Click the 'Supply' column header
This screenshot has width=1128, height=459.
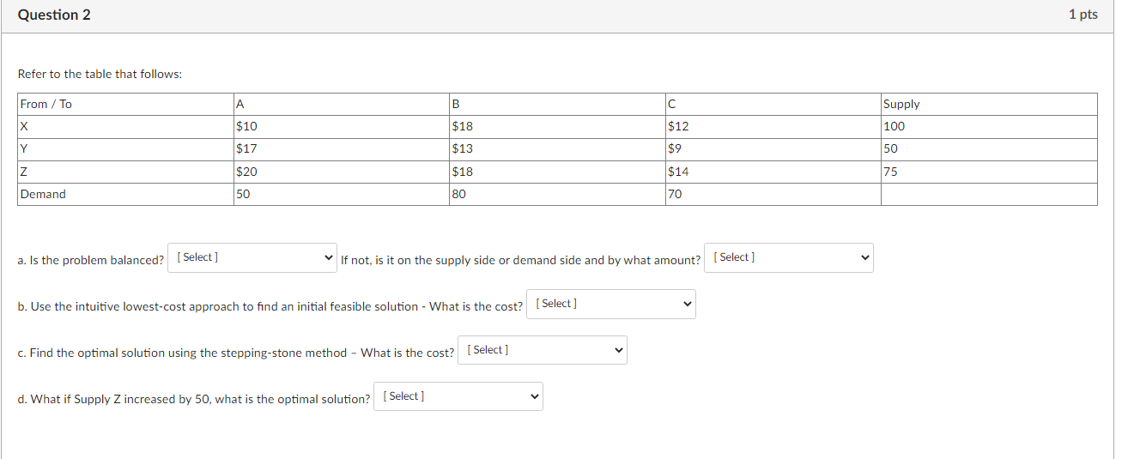coord(989,105)
